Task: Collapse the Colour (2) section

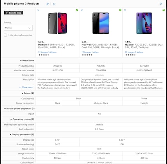Action: click(28, 93)
